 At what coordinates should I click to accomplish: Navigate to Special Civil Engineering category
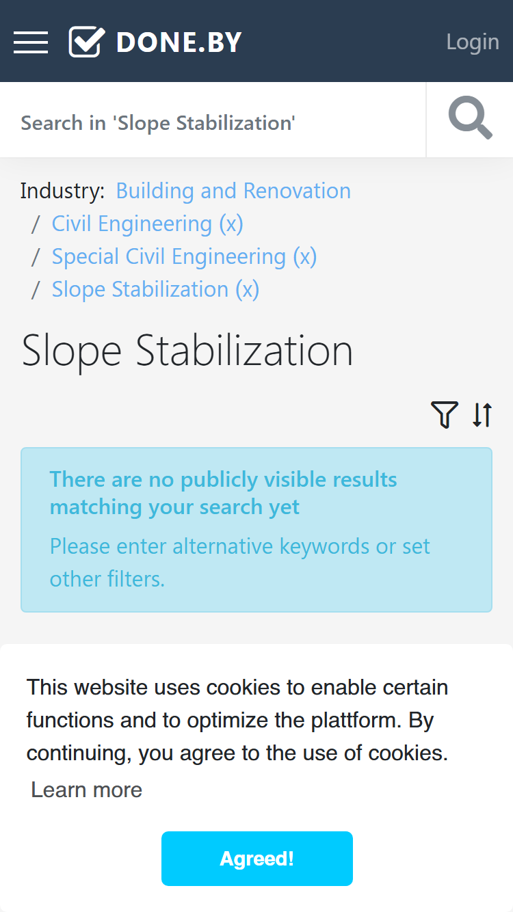(x=169, y=256)
